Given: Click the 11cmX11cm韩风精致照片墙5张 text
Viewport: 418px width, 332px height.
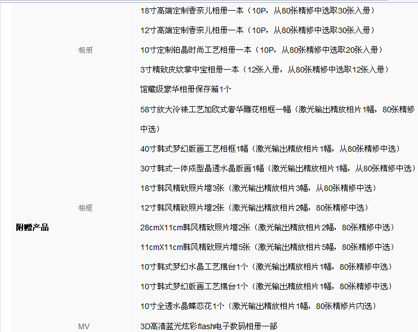Looking at the screenshot, I should (268, 247).
